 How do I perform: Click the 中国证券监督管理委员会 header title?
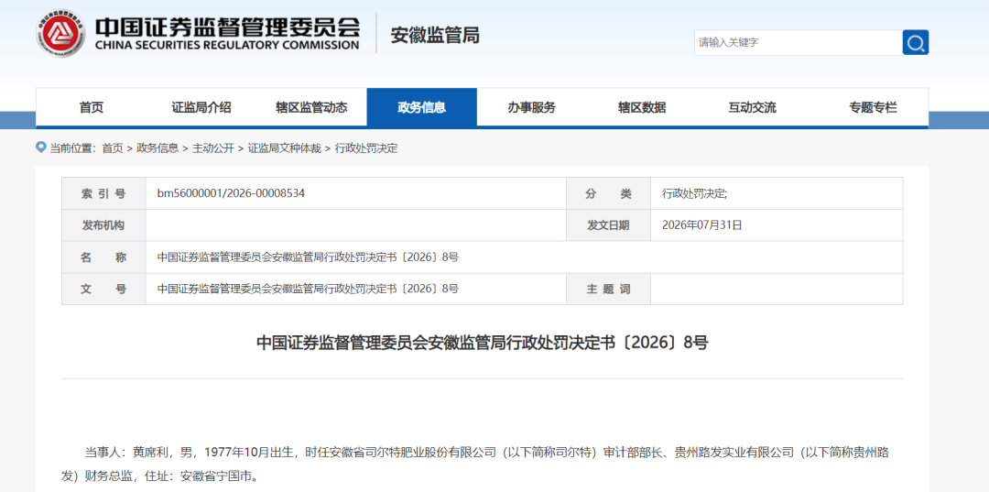(228, 27)
